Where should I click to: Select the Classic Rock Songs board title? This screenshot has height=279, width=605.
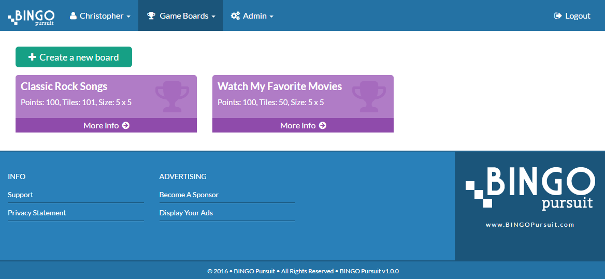[64, 86]
